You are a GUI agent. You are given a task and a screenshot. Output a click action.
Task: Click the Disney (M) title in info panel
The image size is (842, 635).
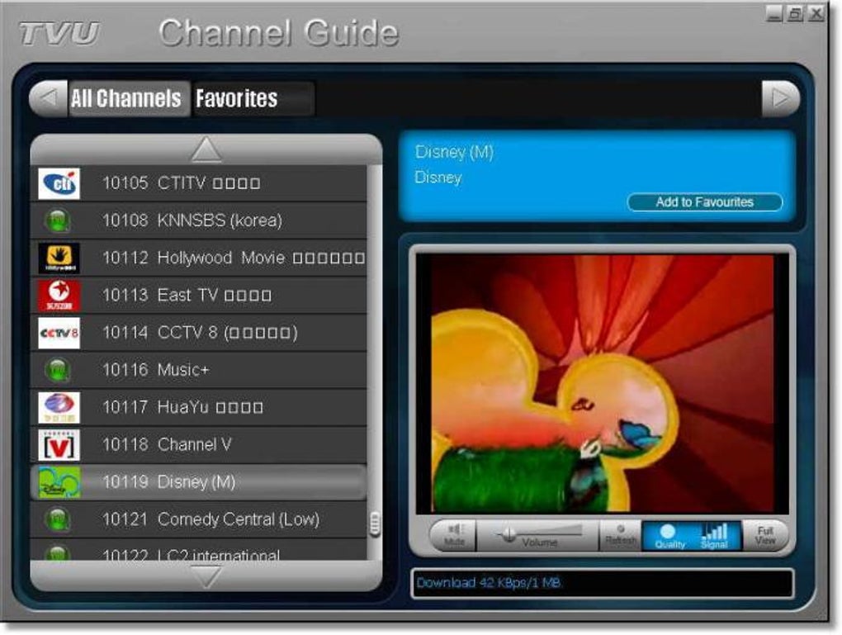(454, 153)
